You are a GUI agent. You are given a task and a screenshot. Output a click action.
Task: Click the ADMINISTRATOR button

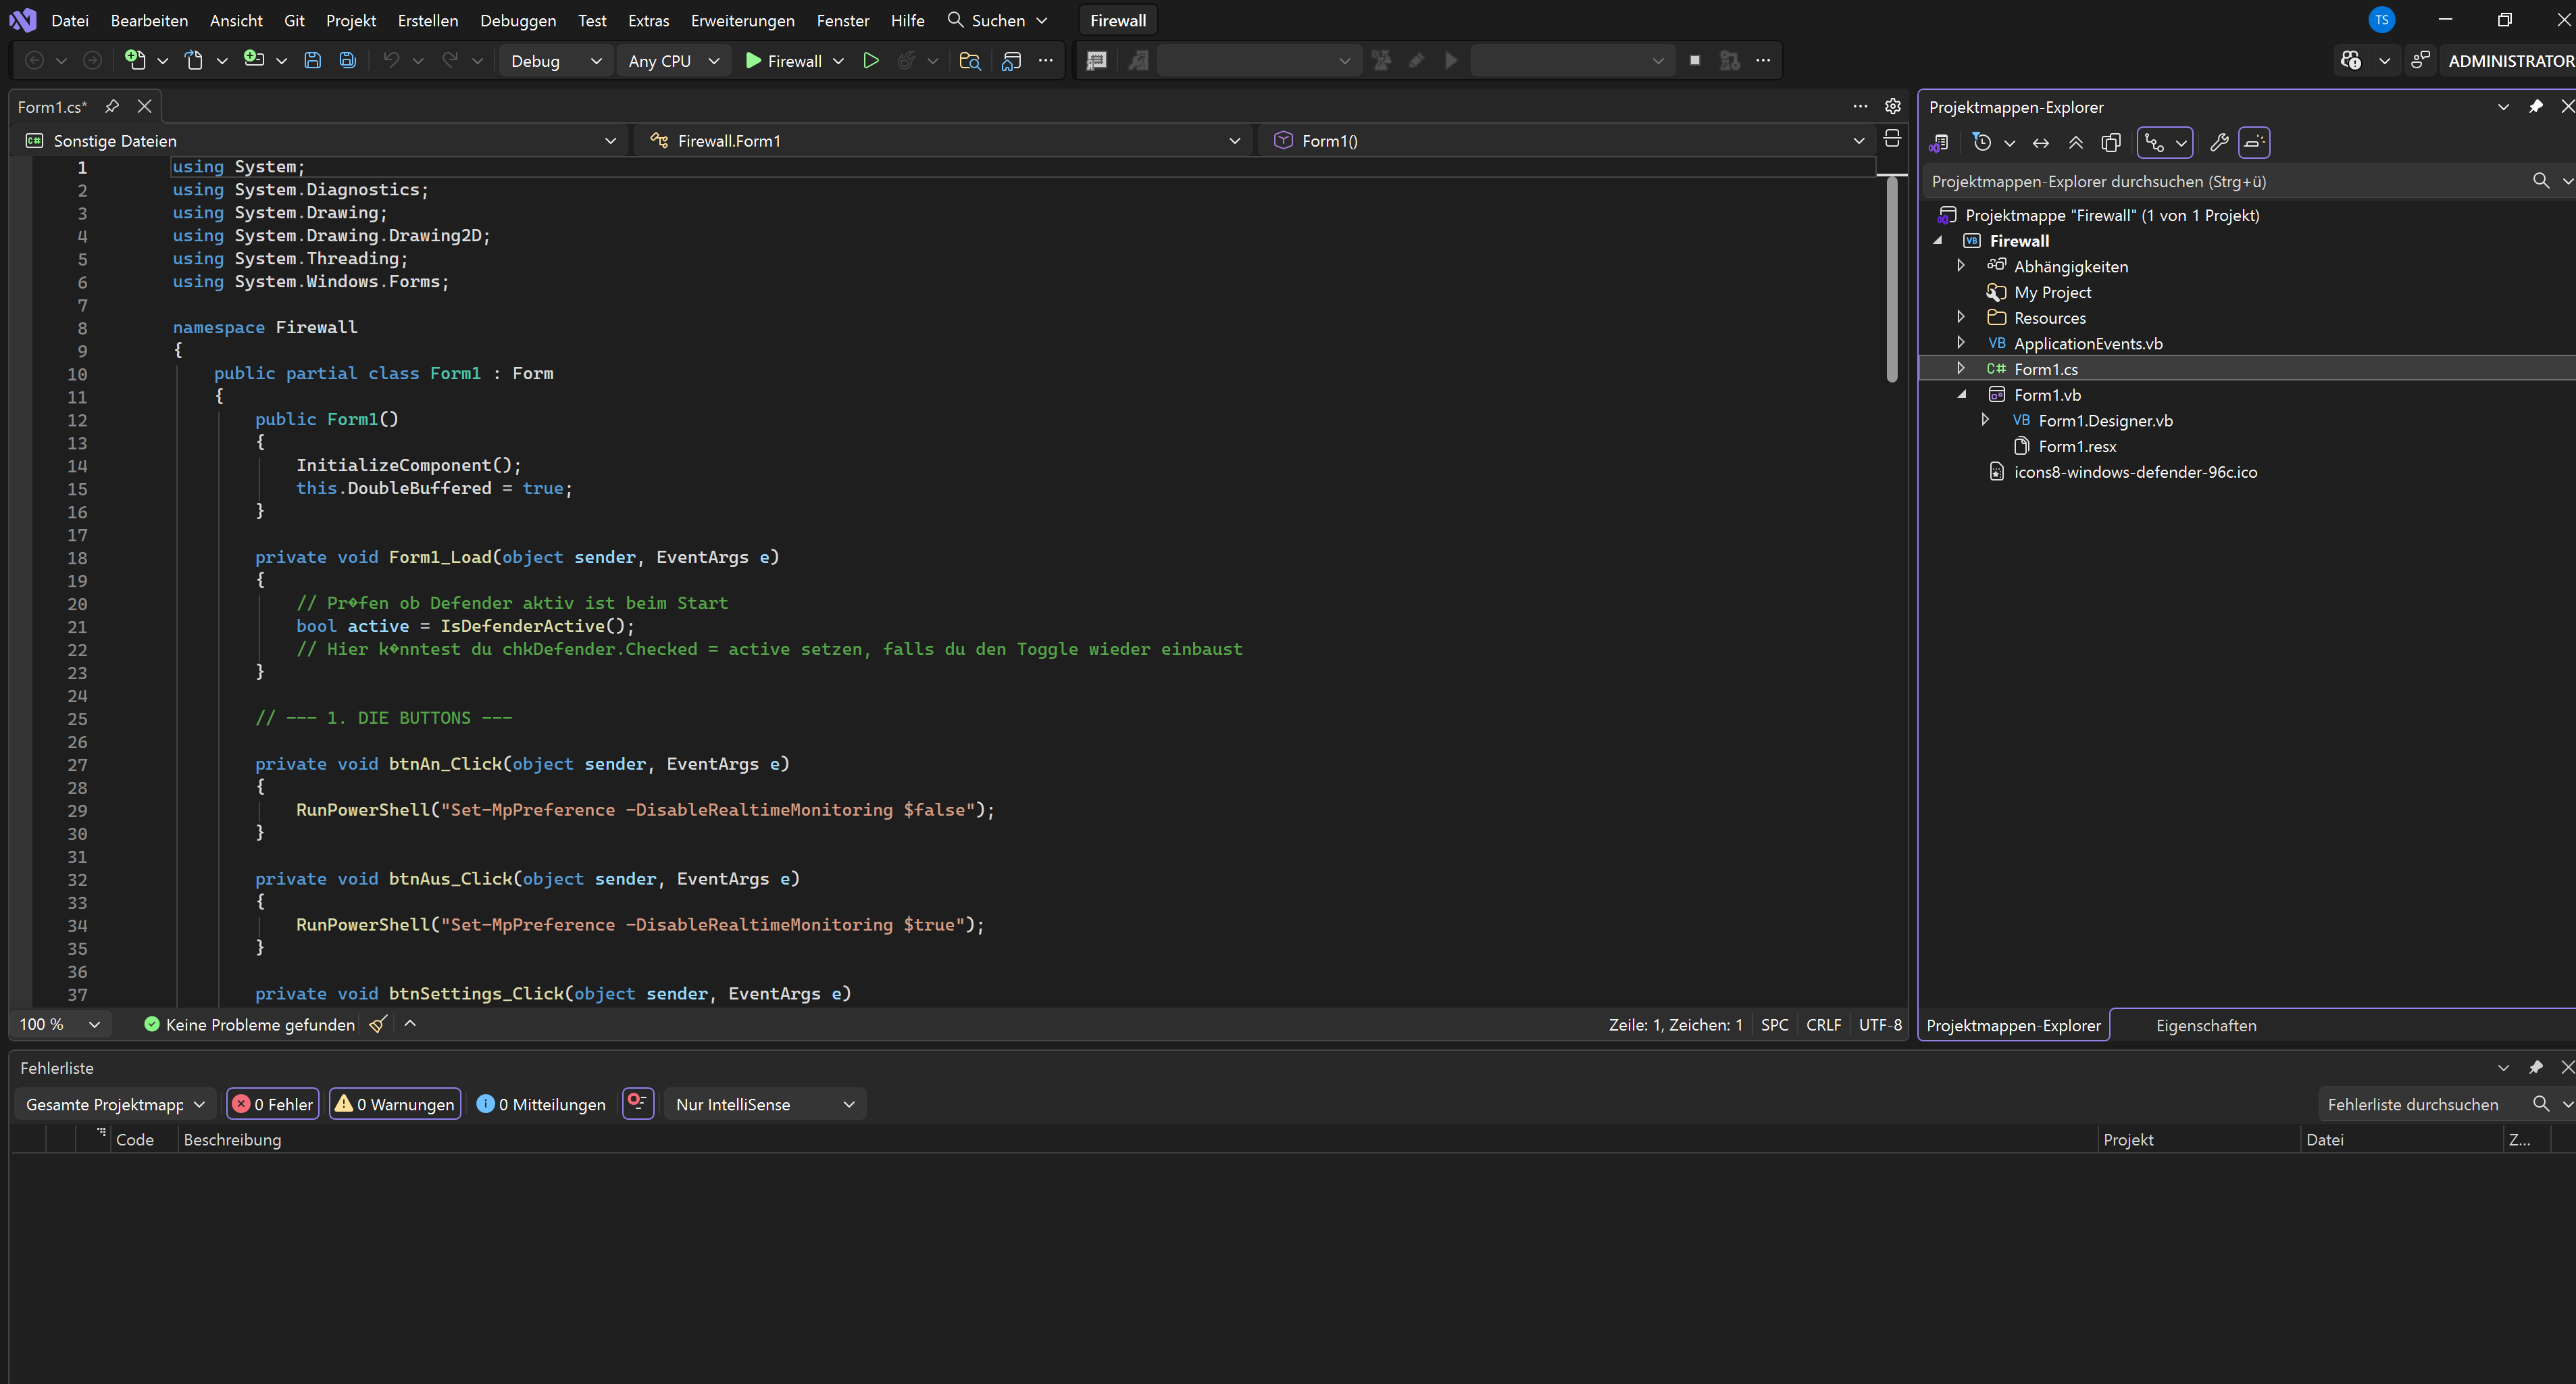tap(2510, 60)
